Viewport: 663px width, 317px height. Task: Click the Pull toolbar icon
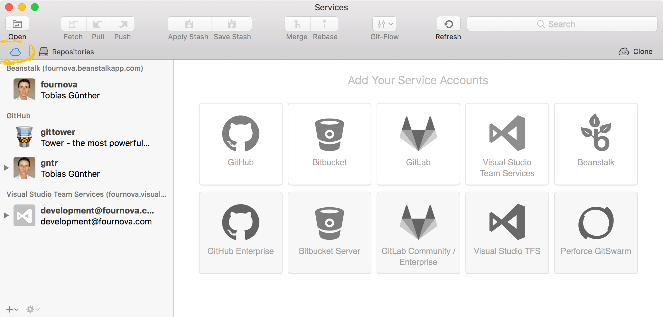point(98,24)
